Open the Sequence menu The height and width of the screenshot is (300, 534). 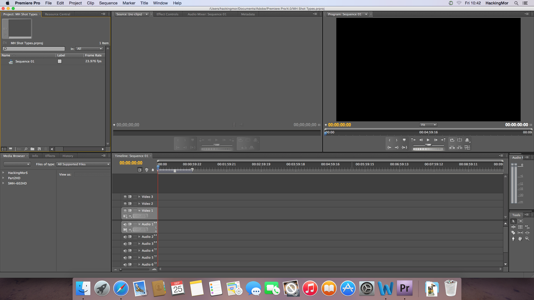coord(108,3)
